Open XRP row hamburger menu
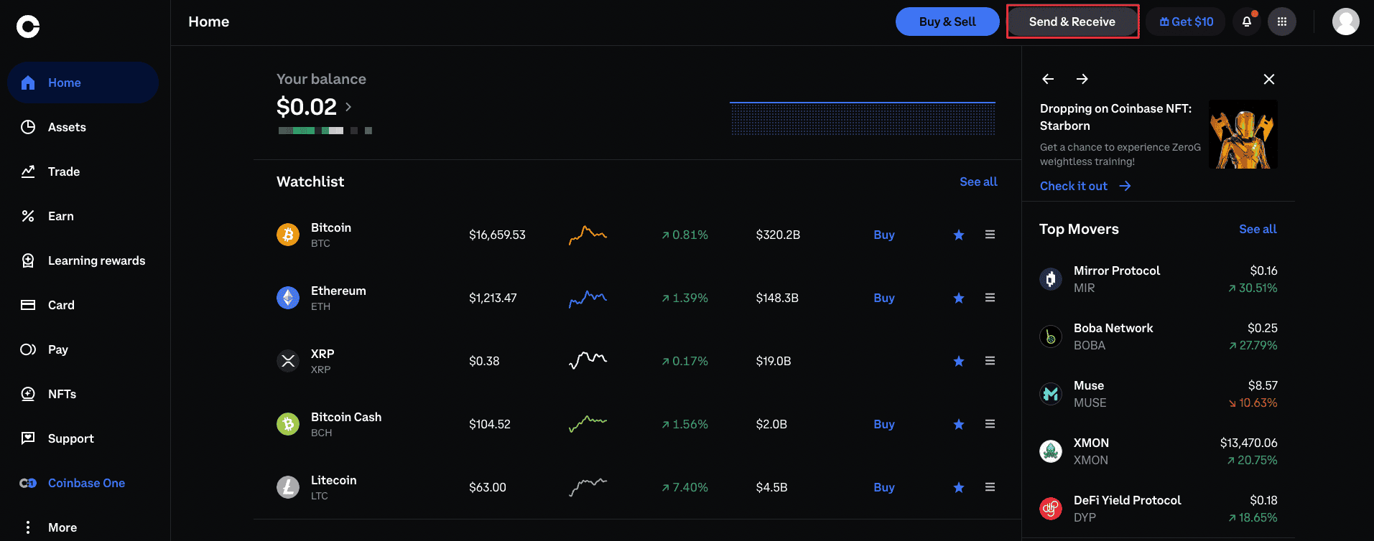1374x541 pixels. [990, 361]
